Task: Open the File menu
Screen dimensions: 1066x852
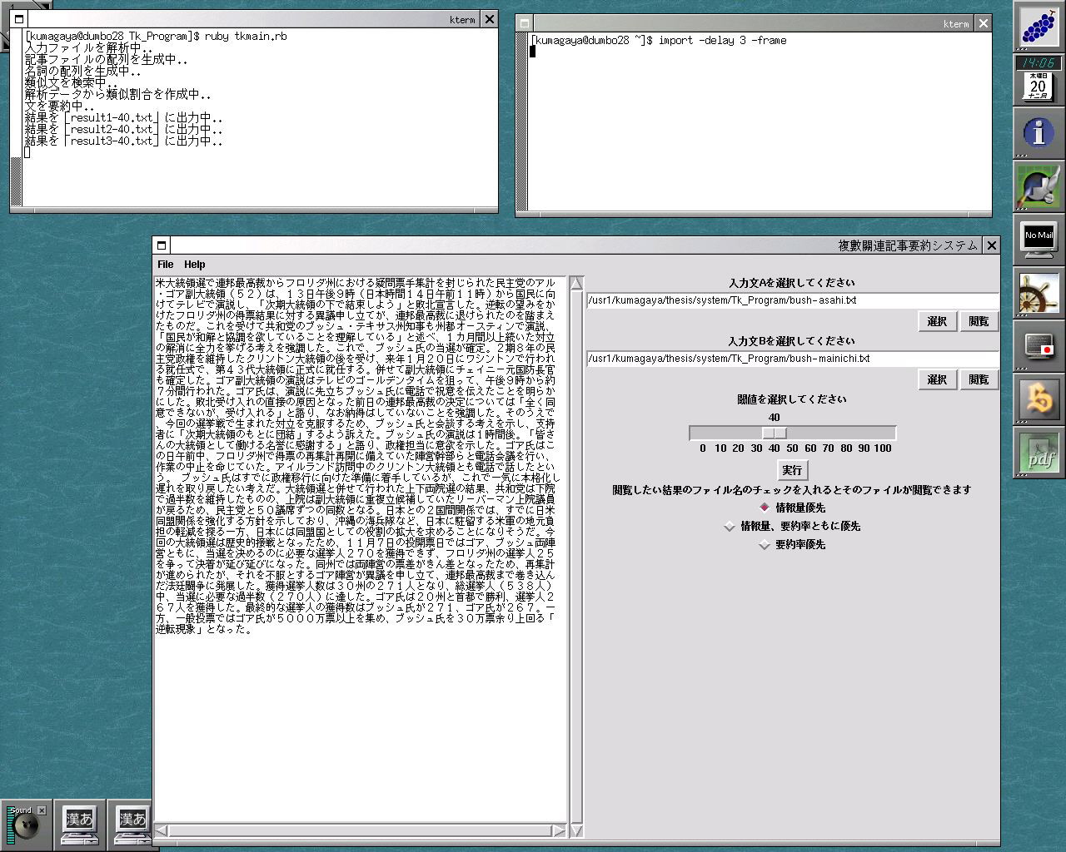Action: point(166,265)
